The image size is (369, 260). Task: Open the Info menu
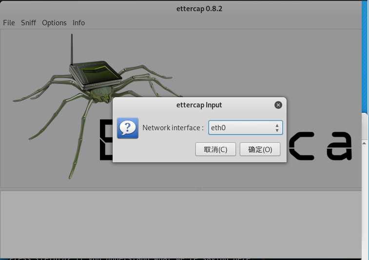(78, 23)
